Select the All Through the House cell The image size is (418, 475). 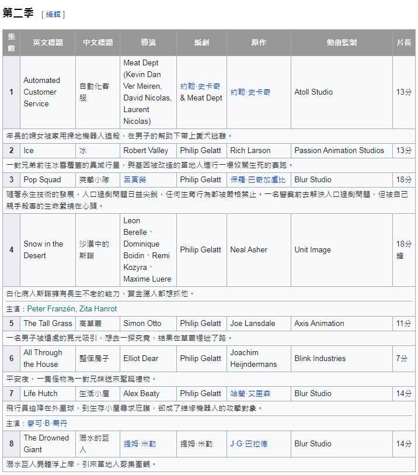coord(48,358)
